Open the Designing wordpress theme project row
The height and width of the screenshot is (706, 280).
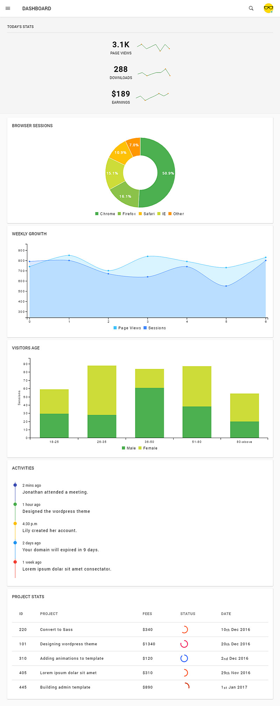click(69, 644)
